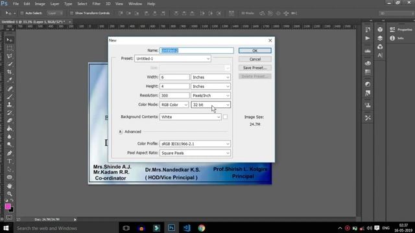This screenshot has height=233, width=415.
Task: Select the Move tool in toolbox
Action: 9,40
